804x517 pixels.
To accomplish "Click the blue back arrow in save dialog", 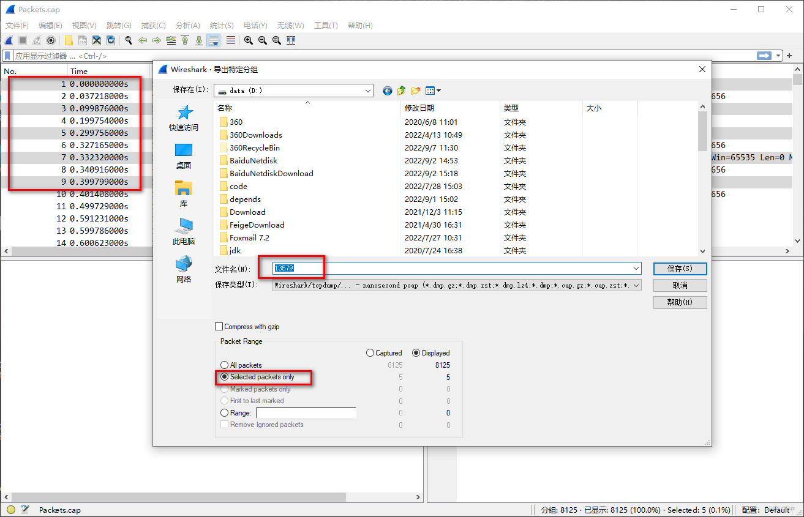I will (388, 91).
